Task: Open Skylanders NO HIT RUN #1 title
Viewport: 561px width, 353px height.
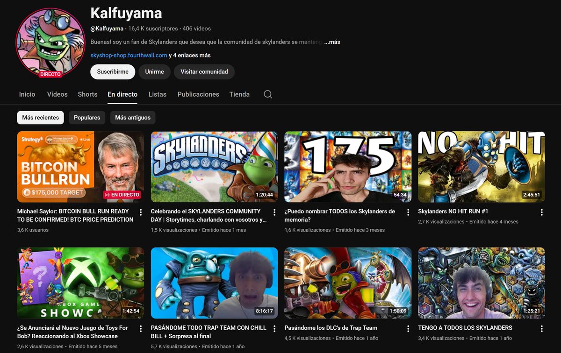Action: (453, 212)
